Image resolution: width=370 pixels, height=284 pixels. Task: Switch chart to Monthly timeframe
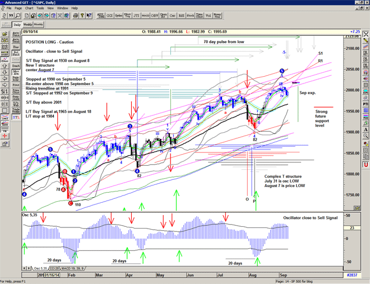[x=38, y=25]
